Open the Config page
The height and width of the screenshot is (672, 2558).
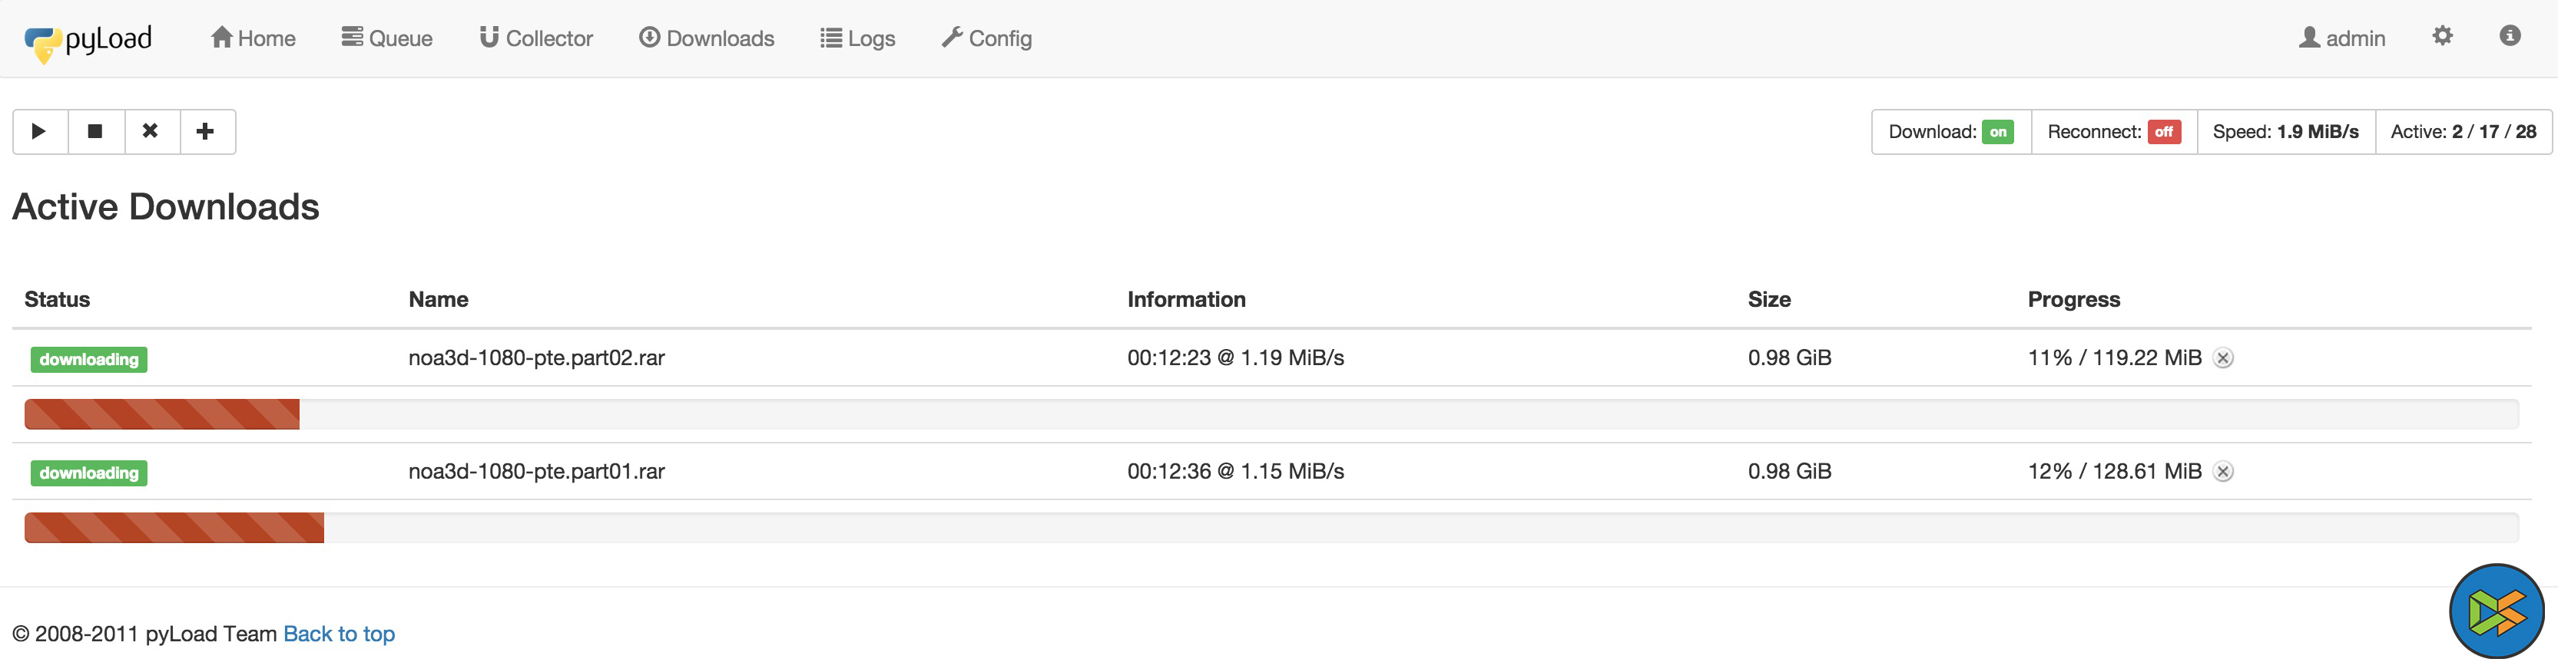(x=987, y=38)
